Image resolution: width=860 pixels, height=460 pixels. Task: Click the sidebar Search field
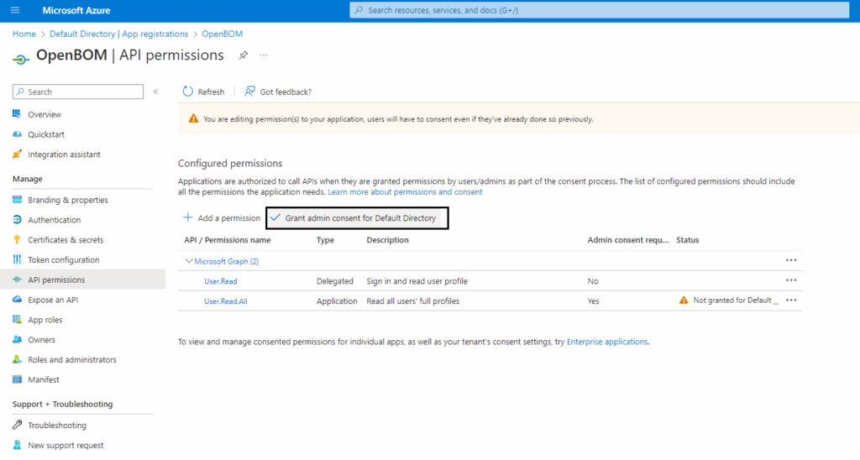coord(78,91)
